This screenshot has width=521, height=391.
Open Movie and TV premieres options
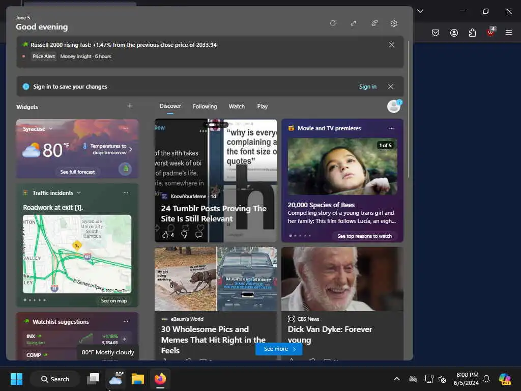click(x=391, y=128)
